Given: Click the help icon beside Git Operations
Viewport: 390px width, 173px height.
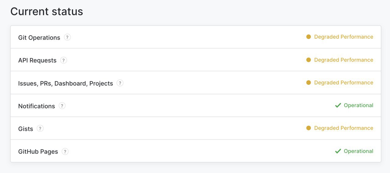Looking at the screenshot, I should click(x=67, y=37).
